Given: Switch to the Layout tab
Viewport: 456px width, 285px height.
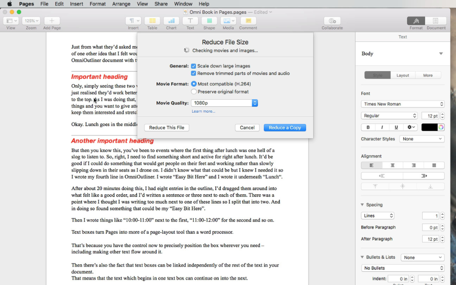Looking at the screenshot, I should [403, 76].
